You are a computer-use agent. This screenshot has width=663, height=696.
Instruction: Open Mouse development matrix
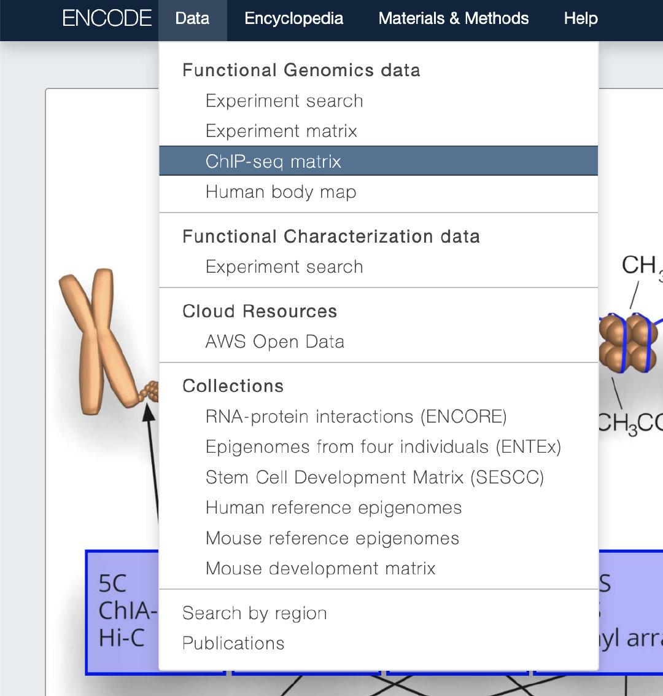point(320,568)
